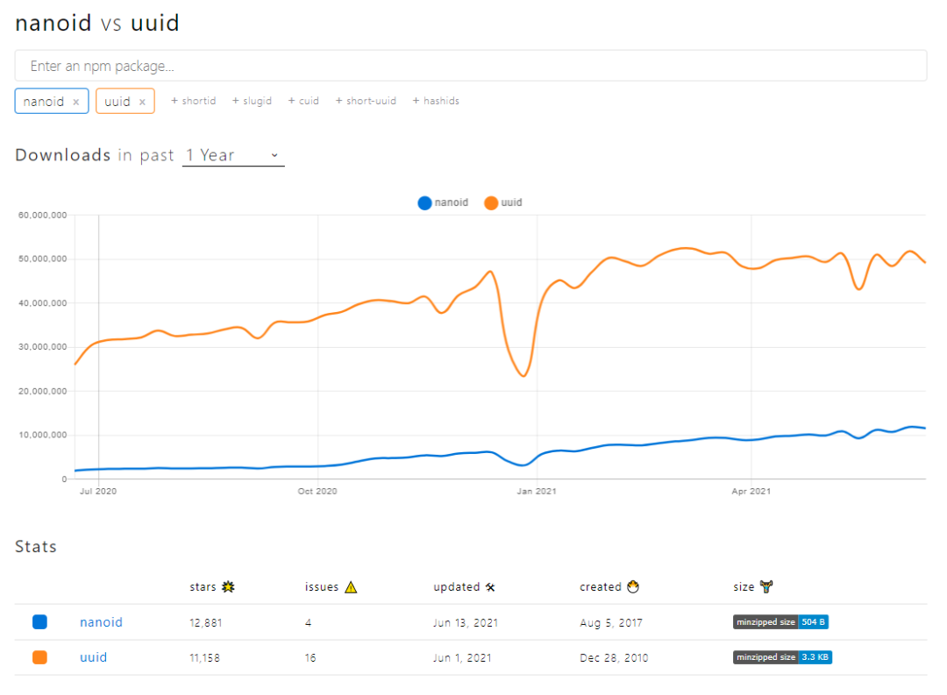
Task: Click the created fist icon in stats header
Action: point(634,586)
